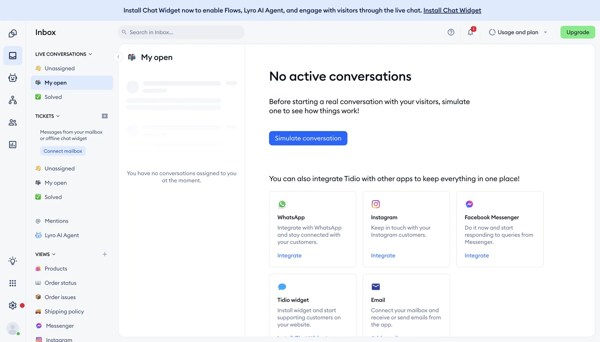Click the Email envelope icon
This screenshot has height=342, width=600.
point(376,287)
